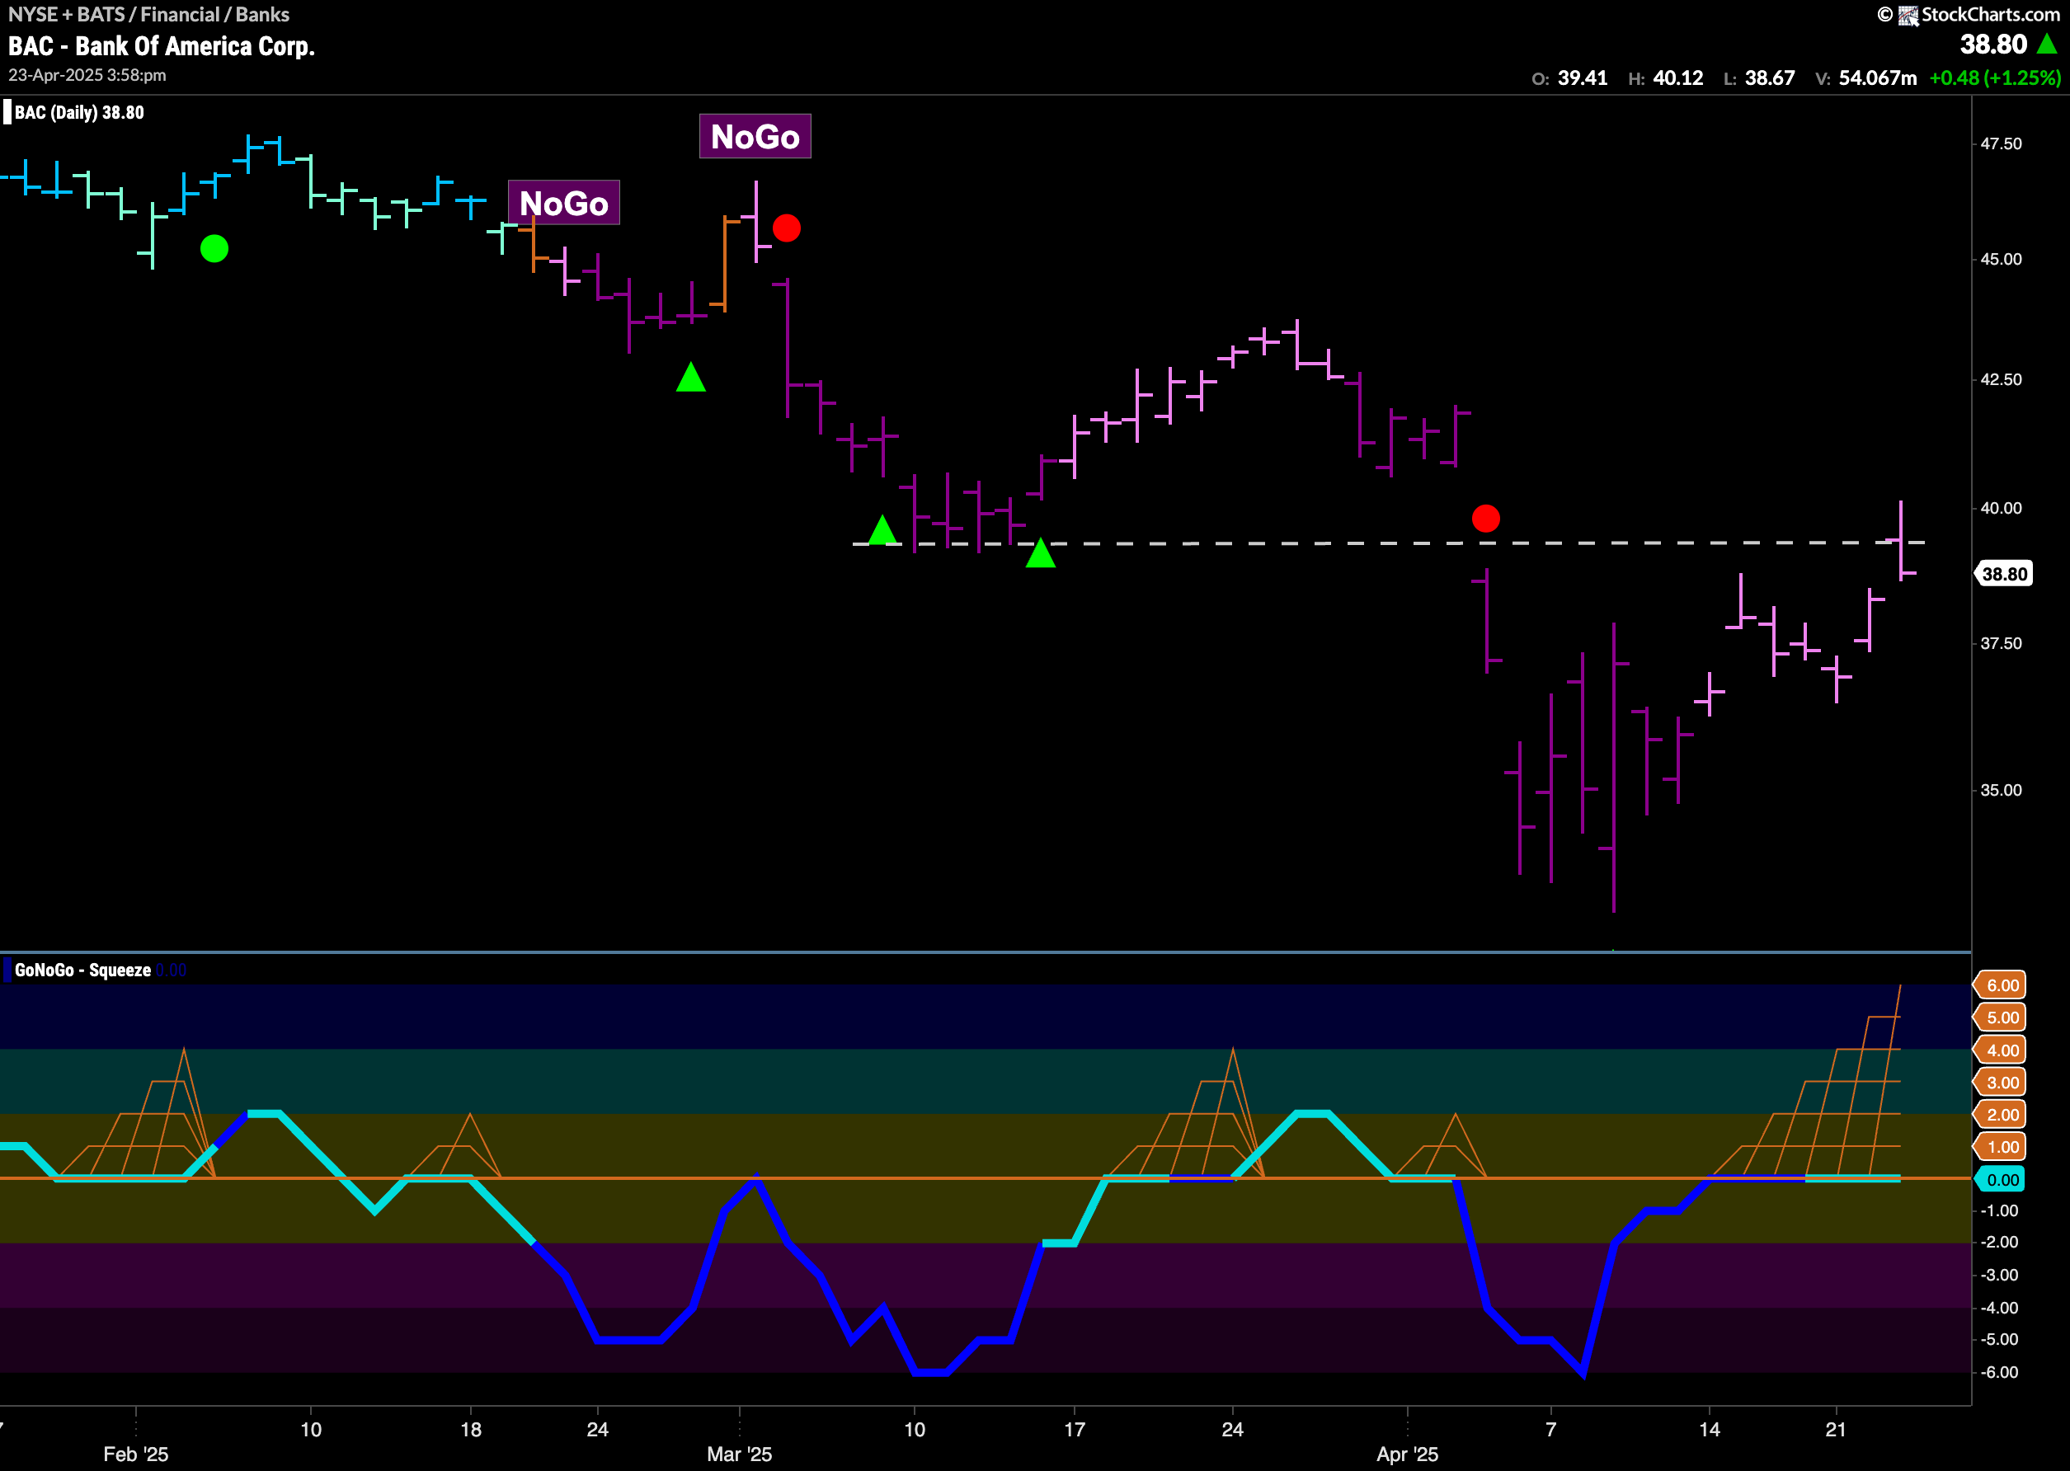The width and height of the screenshot is (2070, 1471).
Task: Click the BAC - Bank Of America Corp. title
Action: 162,46
